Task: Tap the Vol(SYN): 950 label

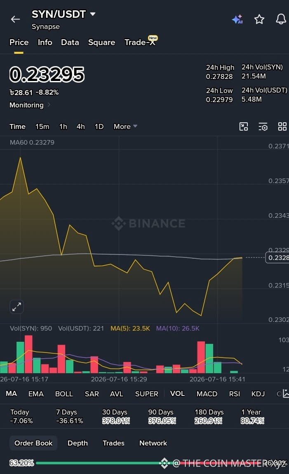Action: (31, 328)
